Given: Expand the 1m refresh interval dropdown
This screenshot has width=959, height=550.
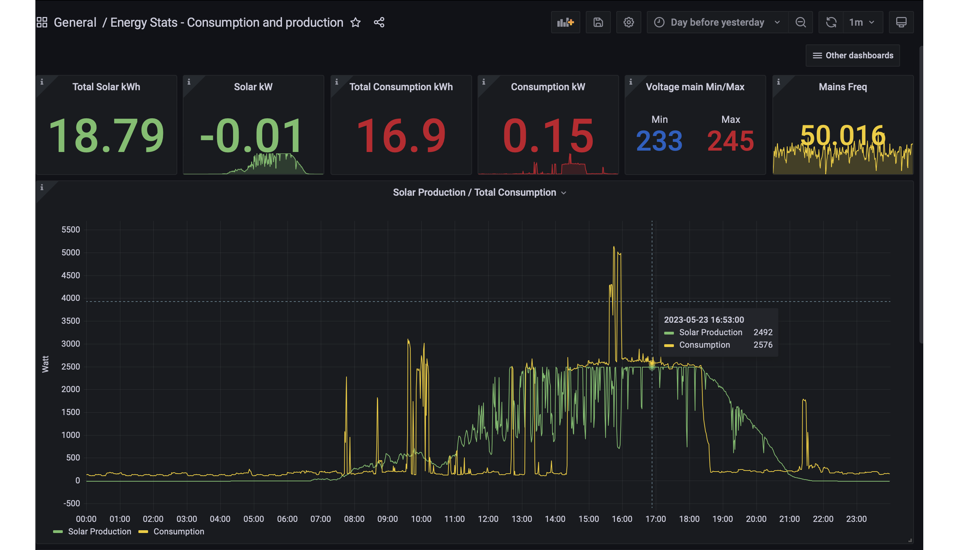Looking at the screenshot, I should 863,22.
